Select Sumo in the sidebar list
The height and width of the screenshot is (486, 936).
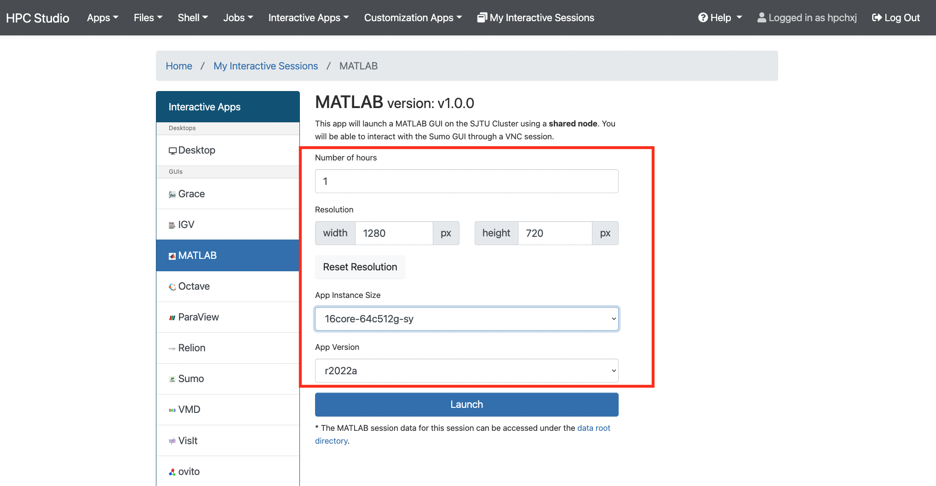(x=228, y=379)
